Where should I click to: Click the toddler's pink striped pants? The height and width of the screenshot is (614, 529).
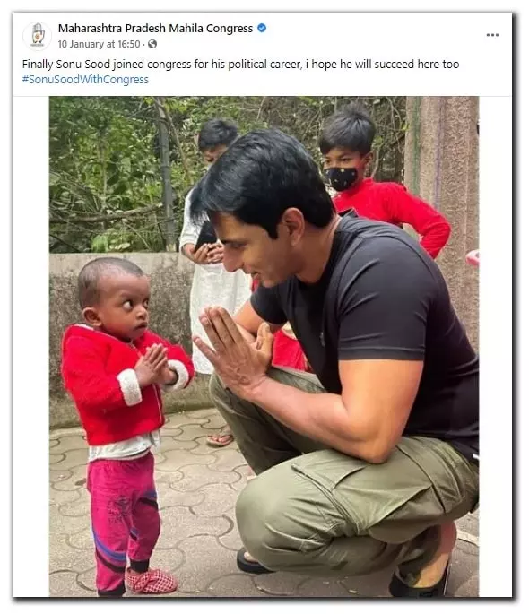(x=122, y=521)
